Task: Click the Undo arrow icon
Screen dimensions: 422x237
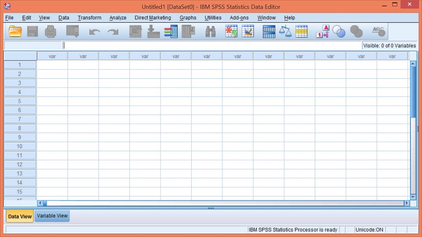Action: click(95, 32)
